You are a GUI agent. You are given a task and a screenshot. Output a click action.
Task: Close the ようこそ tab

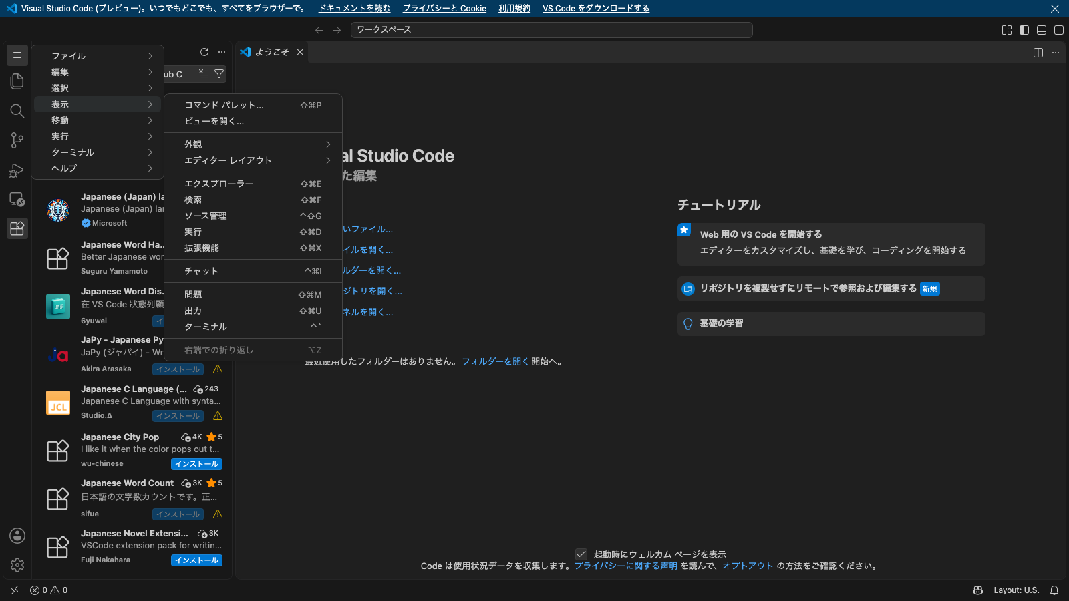300,52
